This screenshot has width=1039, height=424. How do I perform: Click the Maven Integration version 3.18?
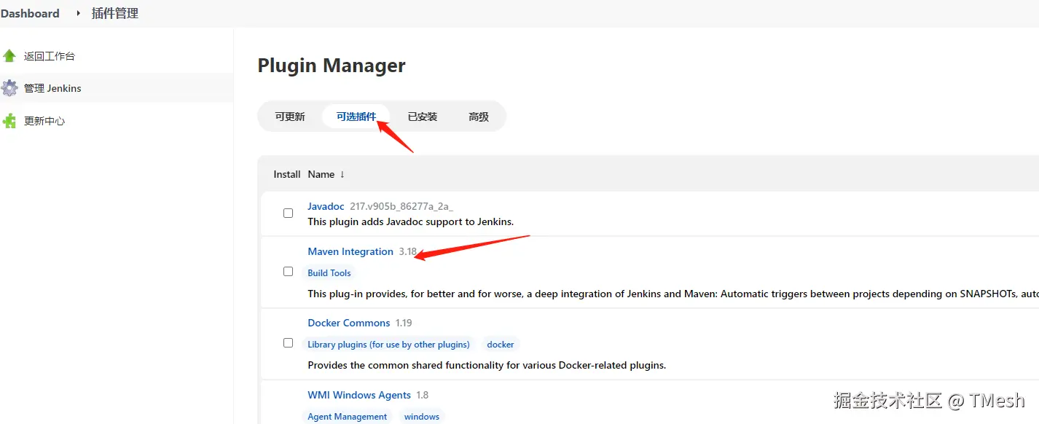(x=408, y=251)
